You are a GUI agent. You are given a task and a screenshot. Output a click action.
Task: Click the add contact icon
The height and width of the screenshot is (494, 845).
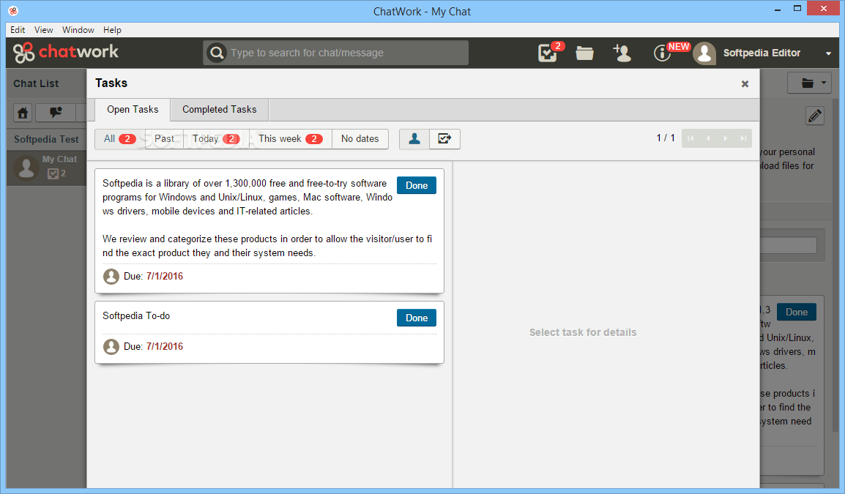tap(622, 53)
